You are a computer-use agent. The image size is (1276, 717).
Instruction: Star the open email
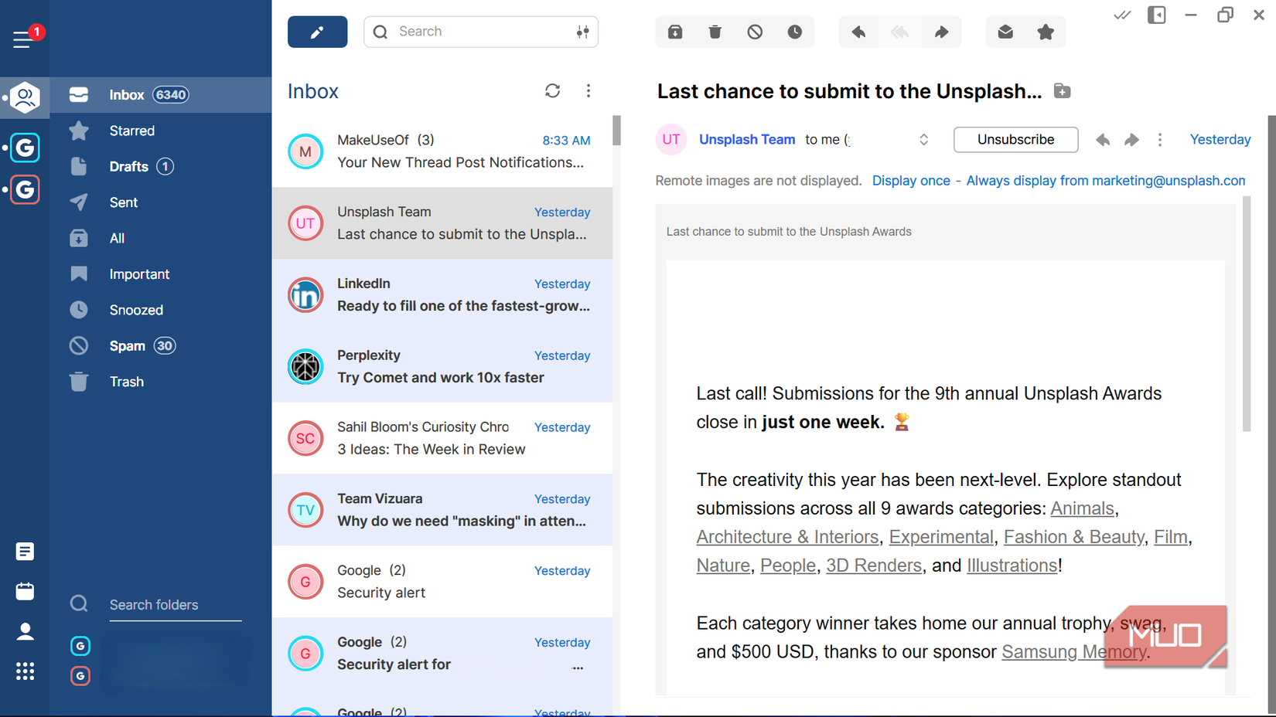[1046, 32]
